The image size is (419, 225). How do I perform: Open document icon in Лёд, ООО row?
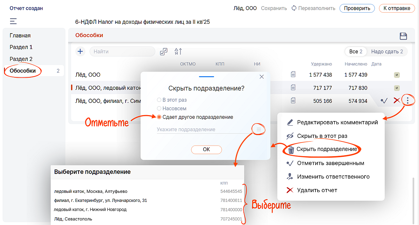(293, 74)
